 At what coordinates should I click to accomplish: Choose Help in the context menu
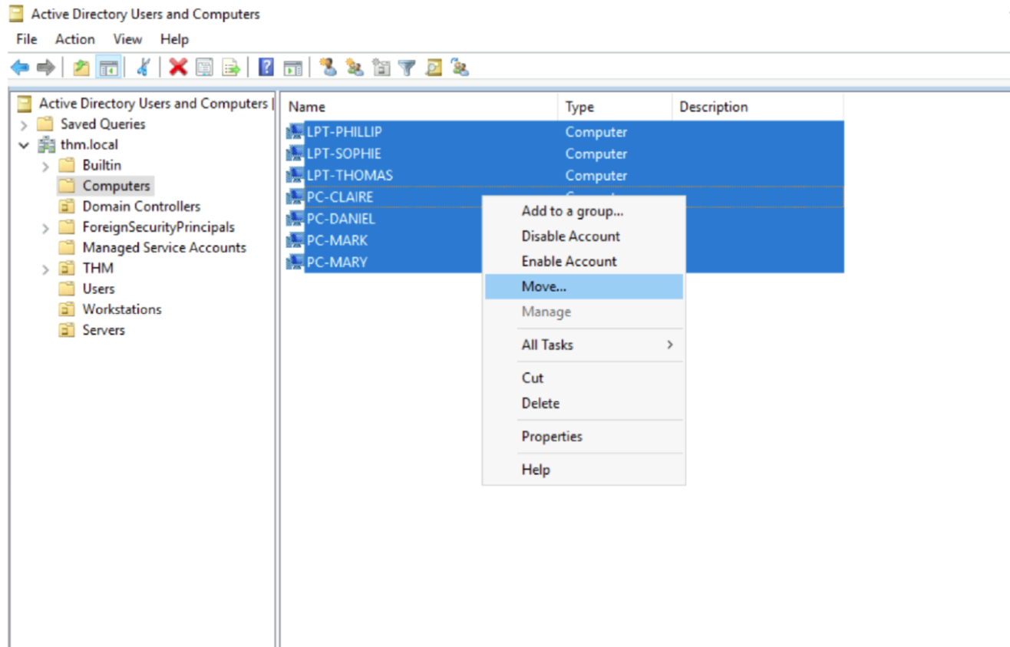pos(583,469)
